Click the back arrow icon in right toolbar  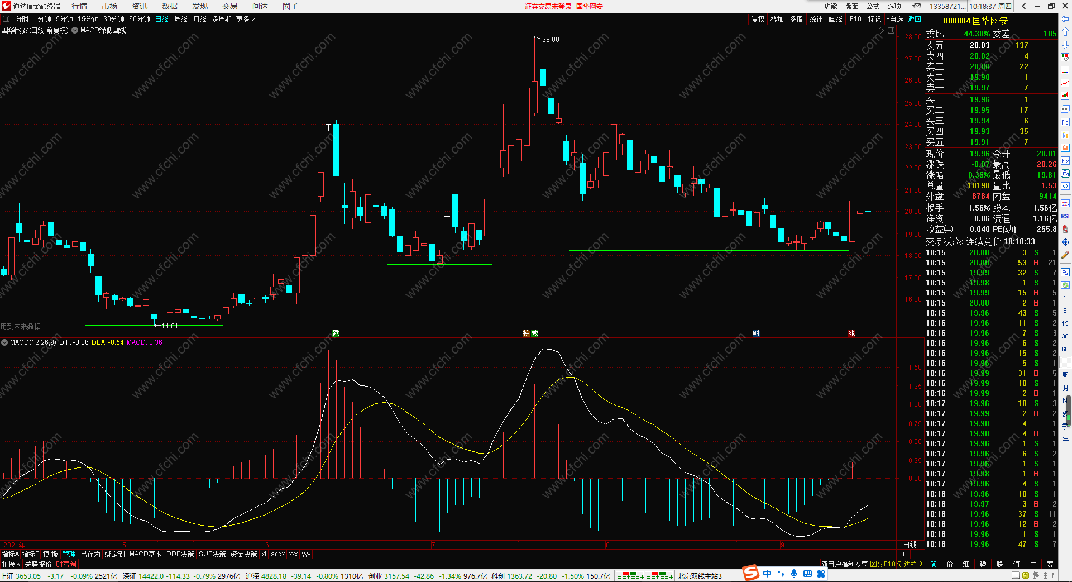coord(1065,19)
